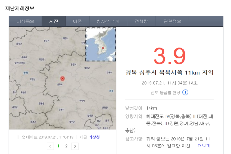The image size is (231, 154).
Task: Switch to the 전력량 tab
Action: pyautogui.click(x=141, y=21)
